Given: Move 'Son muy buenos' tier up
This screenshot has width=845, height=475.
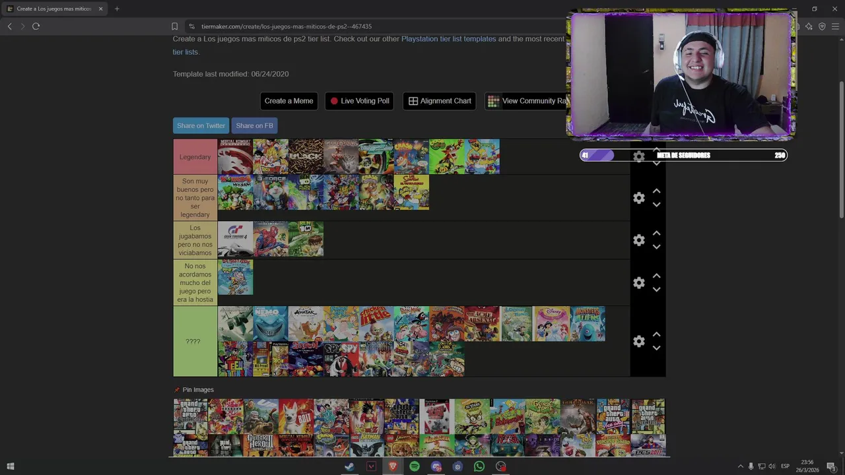Looking at the screenshot, I should click(656, 191).
